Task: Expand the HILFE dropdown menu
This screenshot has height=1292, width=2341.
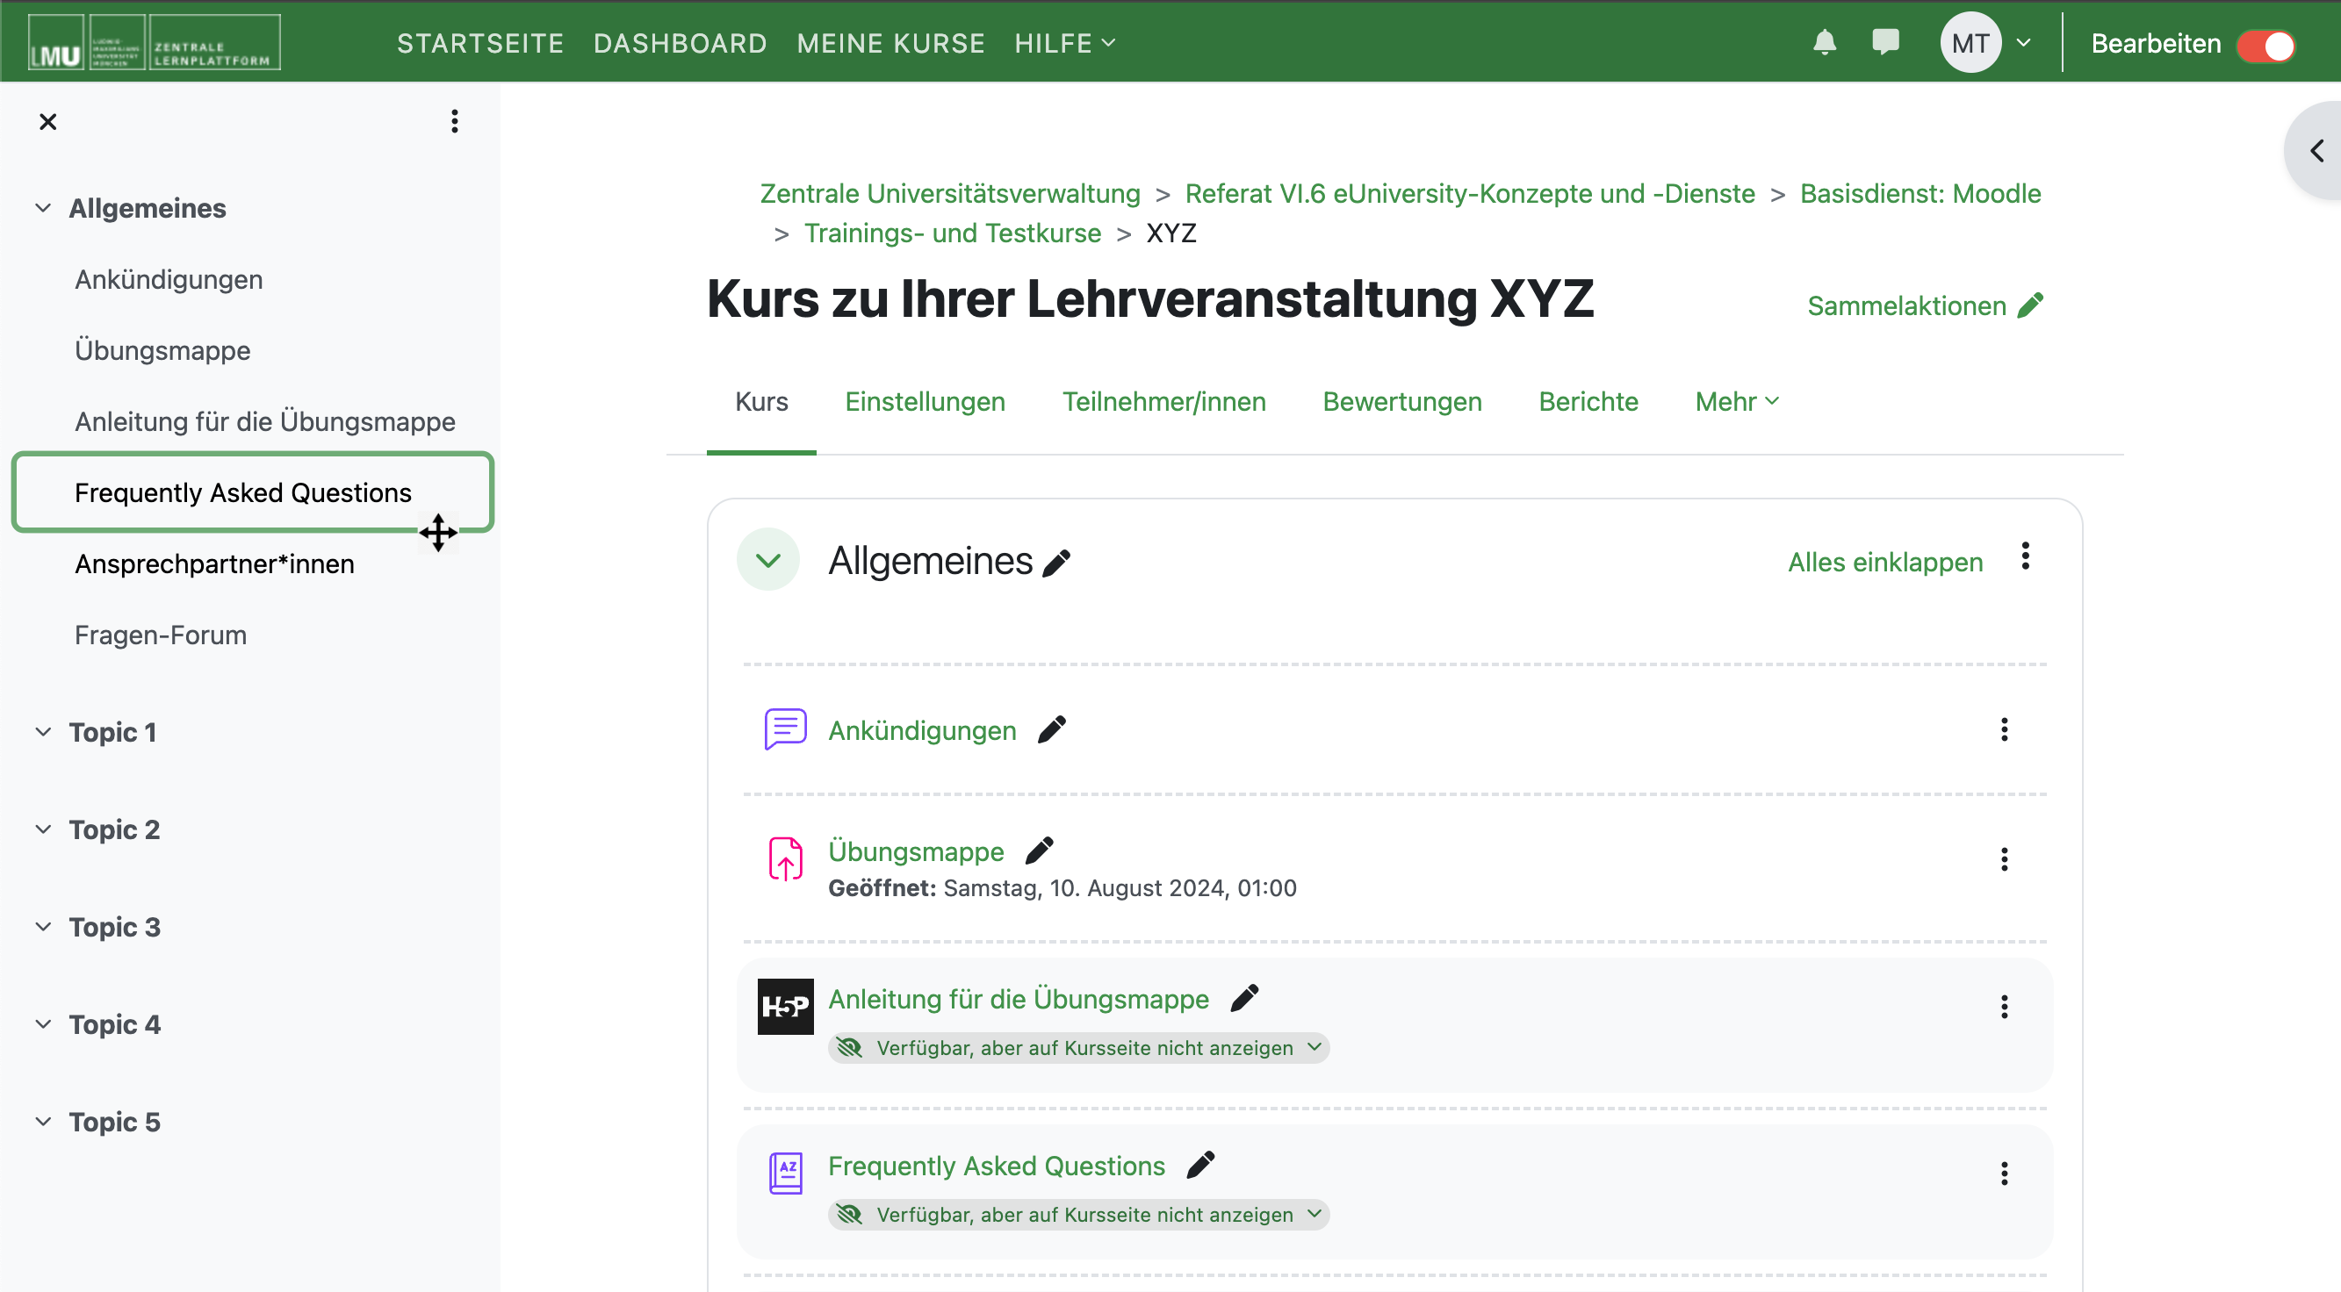Action: coord(1064,43)
